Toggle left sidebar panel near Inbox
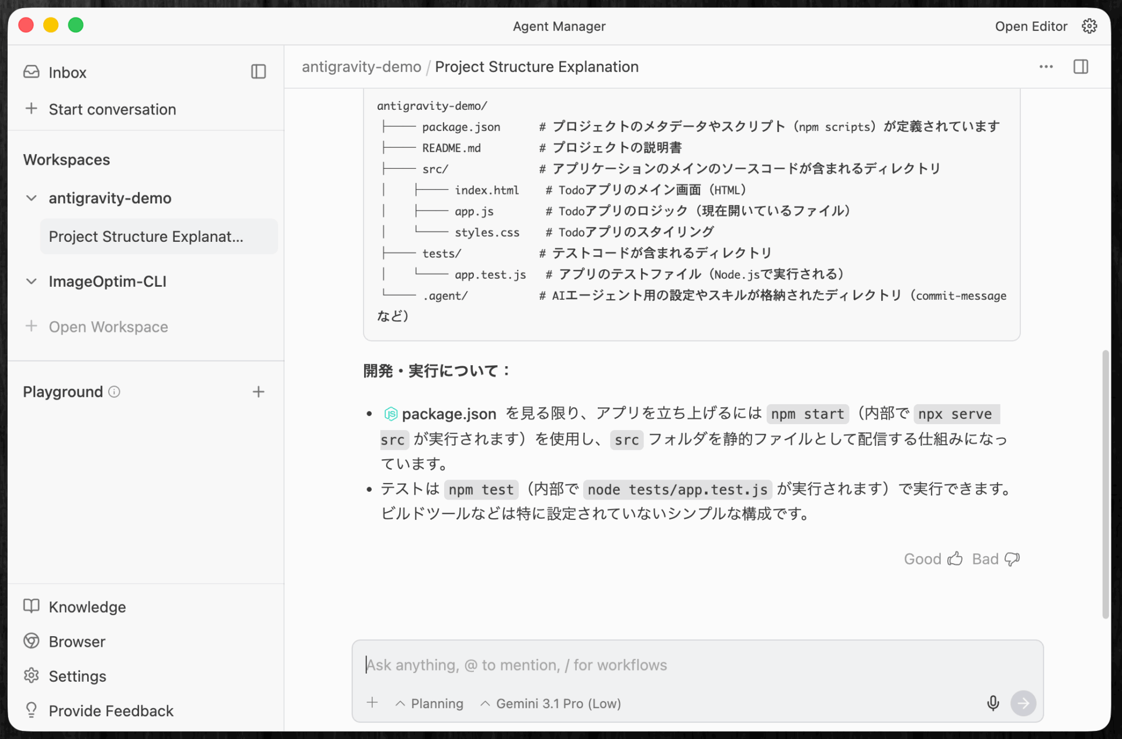This screenshot has height=739, width=1122. tap(258, 72)
